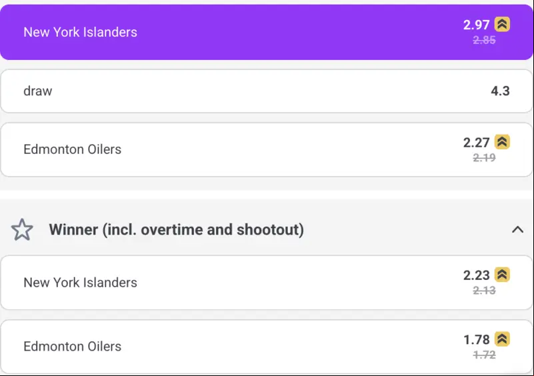Click the crossed-out 2.85 previous odds
534x376 pixels.
tap(484, 40)
